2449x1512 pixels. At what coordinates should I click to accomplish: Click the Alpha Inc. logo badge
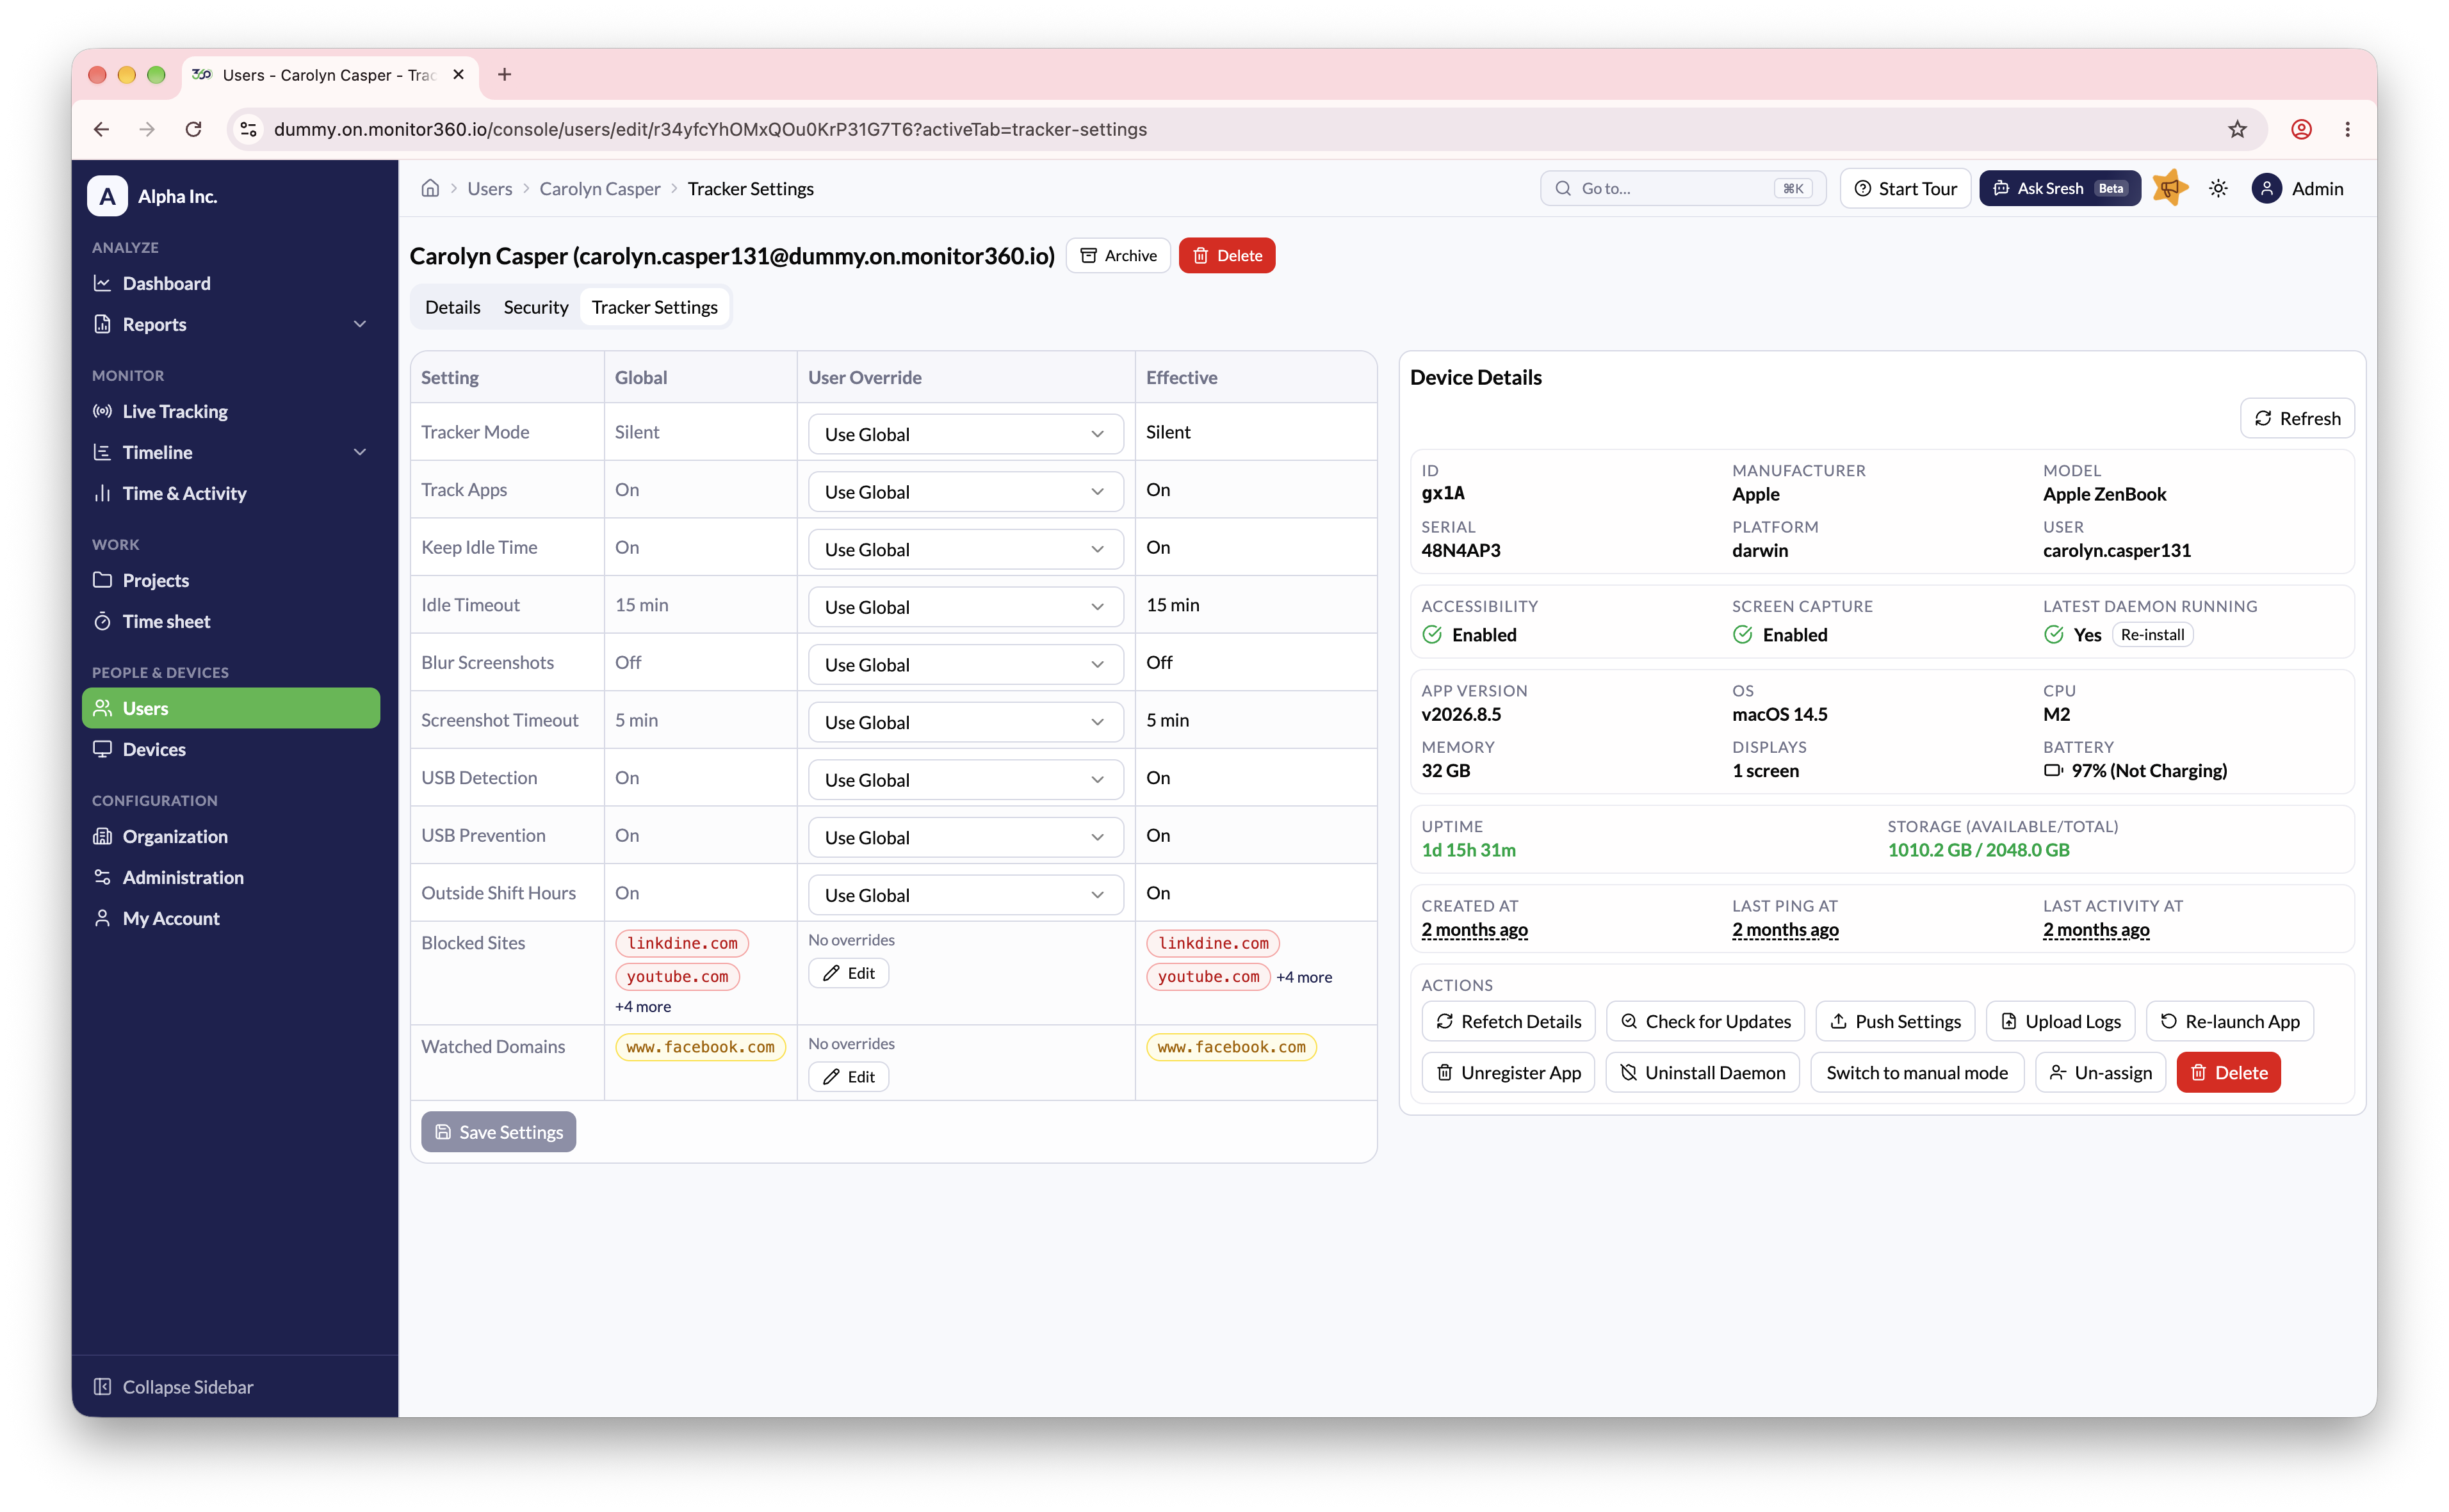(107, 196)
